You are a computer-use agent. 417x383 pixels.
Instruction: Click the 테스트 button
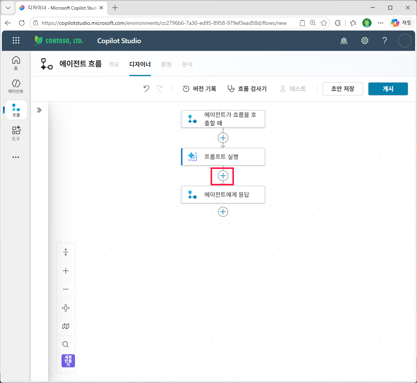[293, 89]
